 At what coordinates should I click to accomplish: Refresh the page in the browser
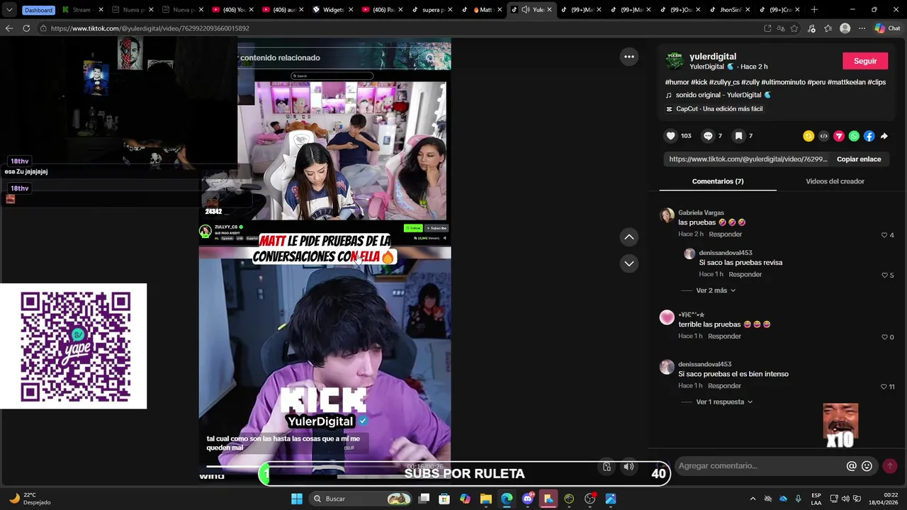coord(26,28)
